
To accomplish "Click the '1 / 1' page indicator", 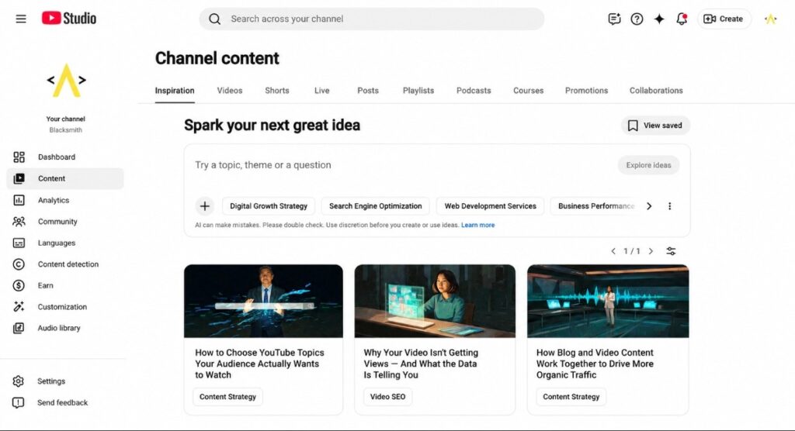I will pyautogui.click(x=632, y=251).
